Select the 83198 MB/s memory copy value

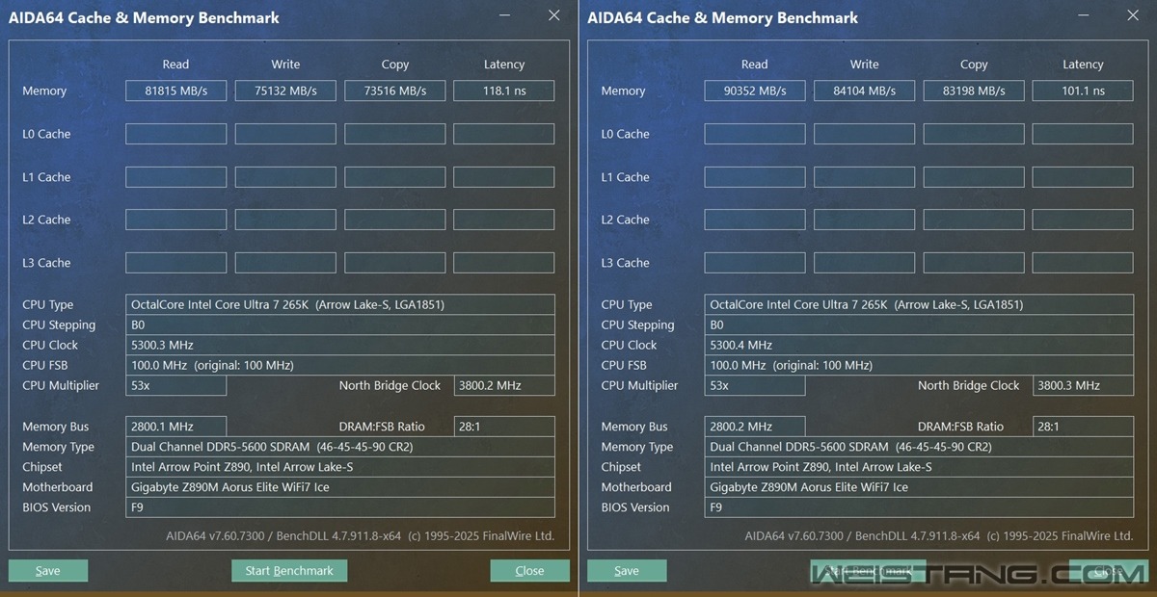click(x=974, y=91)
